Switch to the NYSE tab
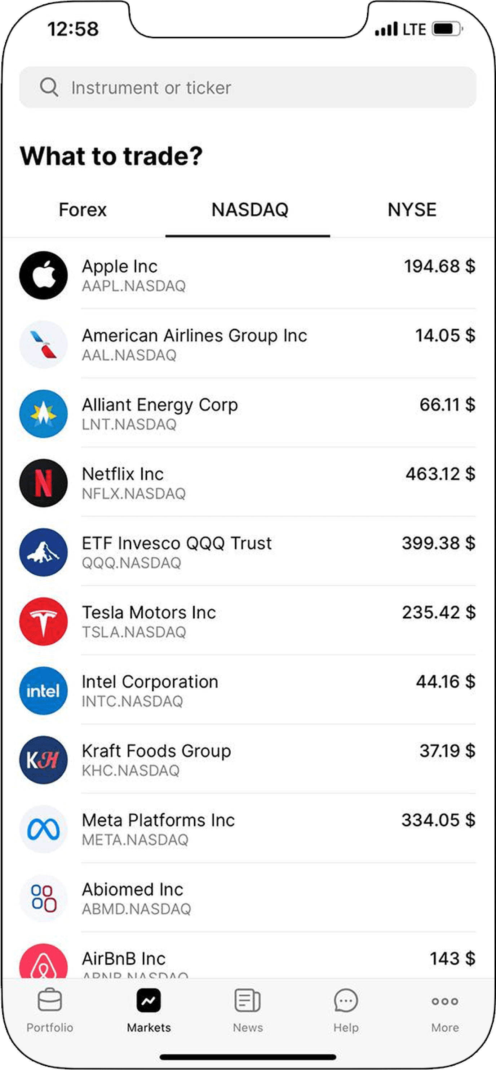496x1070 pixels. click(x=412, y=210)
